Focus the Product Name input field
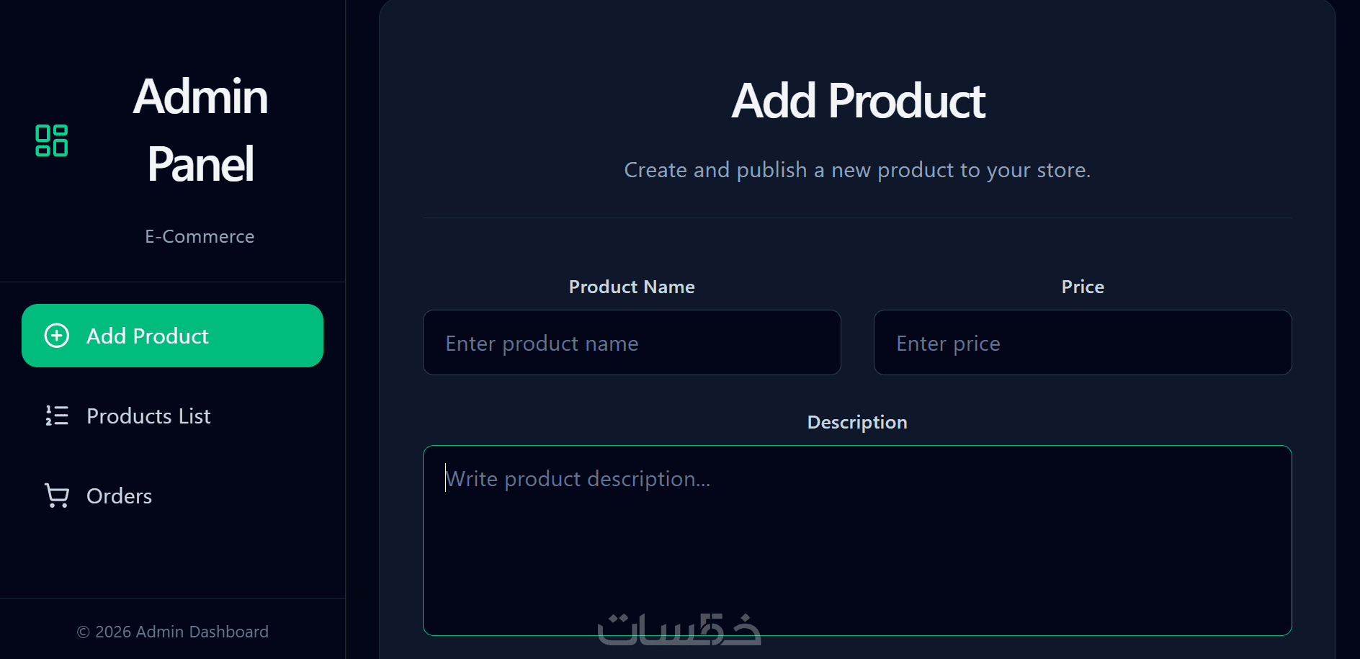 (x=632, y=343)
